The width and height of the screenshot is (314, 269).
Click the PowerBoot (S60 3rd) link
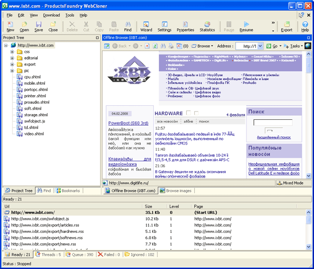click(x=129, y=123)
